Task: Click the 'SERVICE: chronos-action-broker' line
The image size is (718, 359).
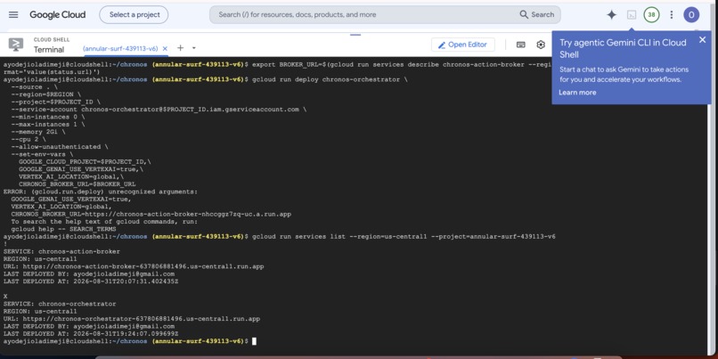Action: pos(61,251)
